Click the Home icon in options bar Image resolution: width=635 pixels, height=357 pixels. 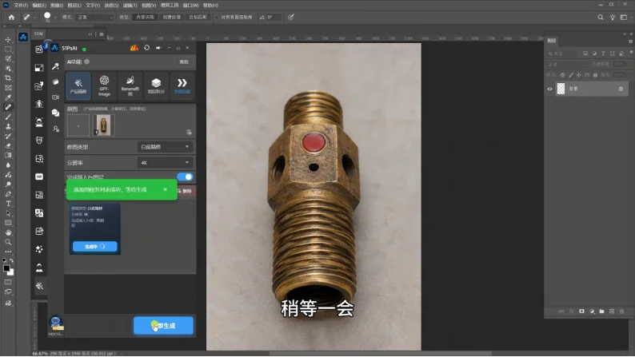click(11, 18)
